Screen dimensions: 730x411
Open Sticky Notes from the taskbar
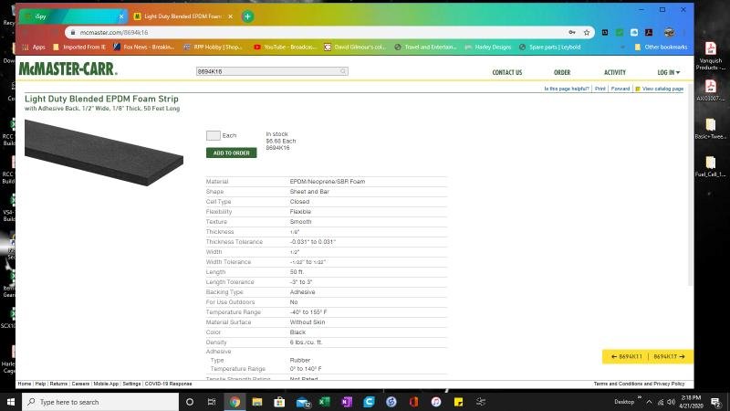click(x=458, y=402)
